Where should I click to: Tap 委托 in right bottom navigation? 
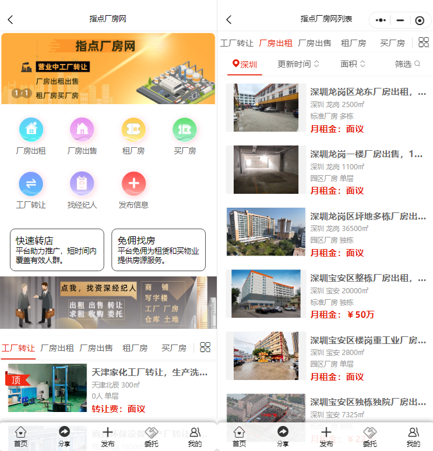[x=369, y=436]
